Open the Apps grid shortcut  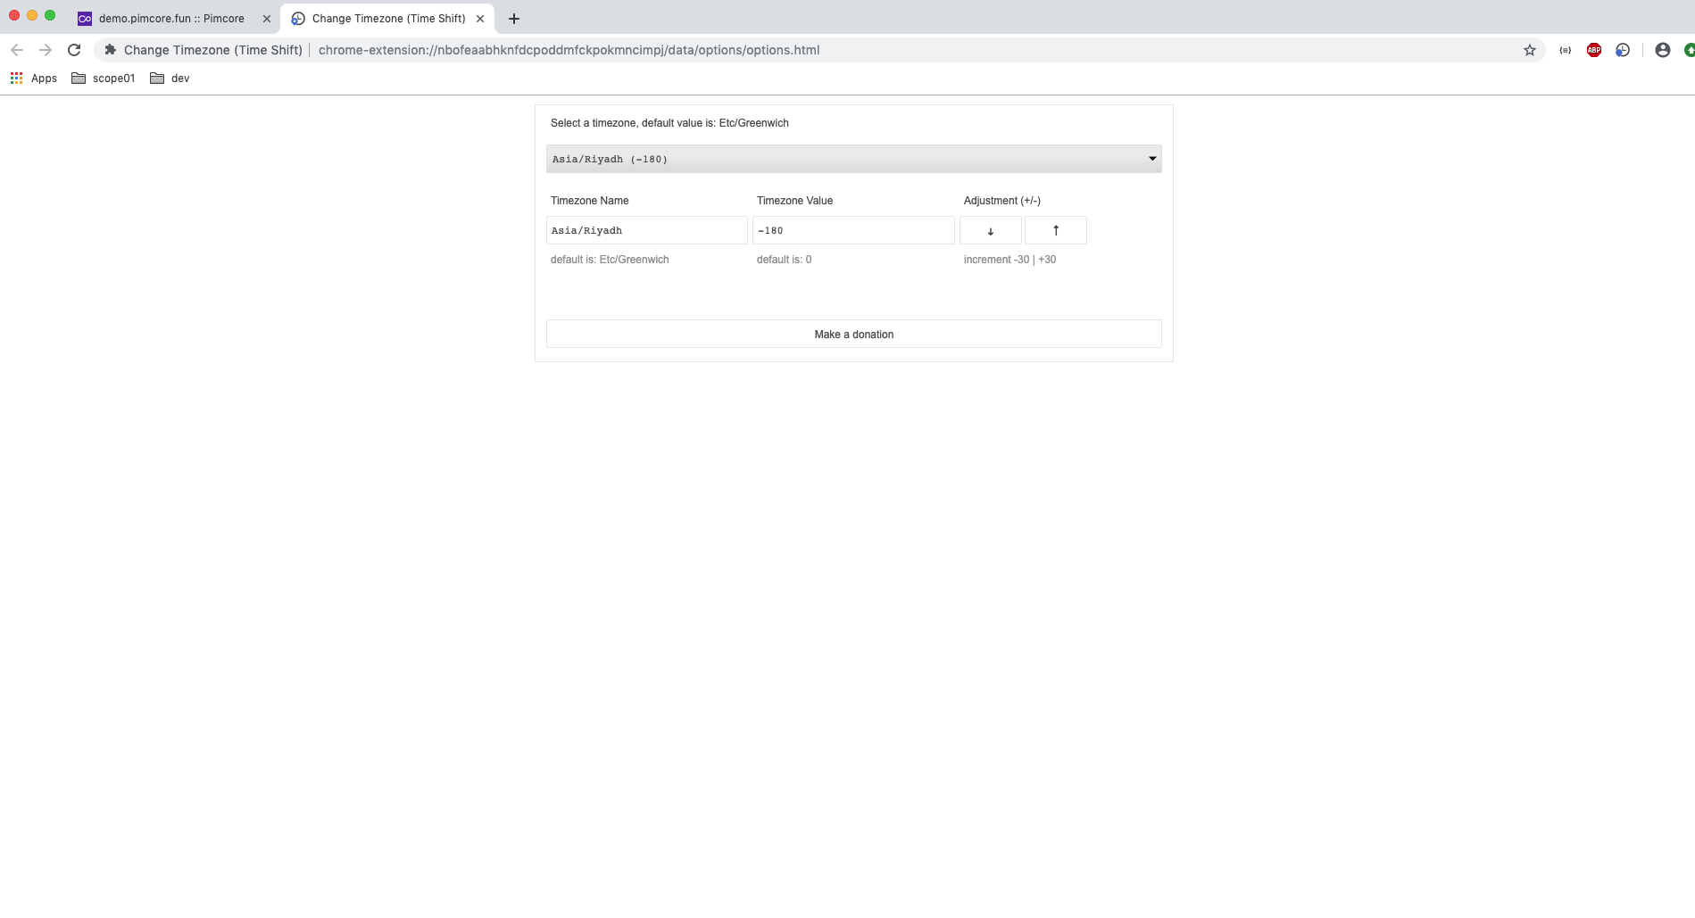[x=34, y=79]
